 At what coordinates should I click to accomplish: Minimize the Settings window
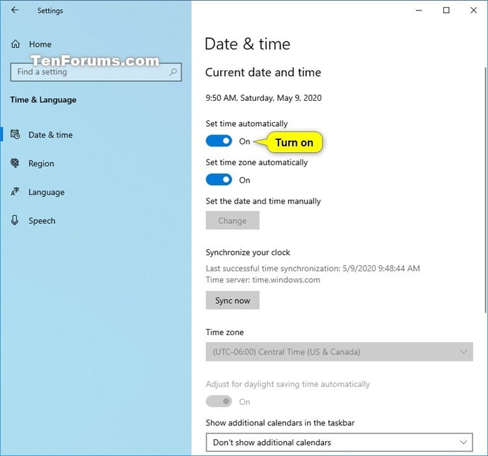point(419,10)
